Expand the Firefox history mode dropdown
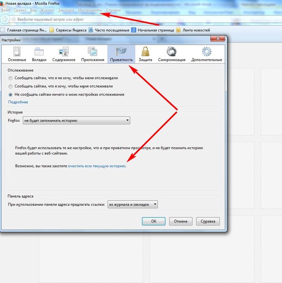This screenshot has width=282, height=283. (76, 120)
